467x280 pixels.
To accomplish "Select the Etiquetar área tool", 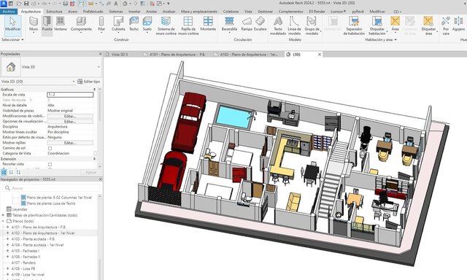I will pyautogui.click(x=428, y=26).
